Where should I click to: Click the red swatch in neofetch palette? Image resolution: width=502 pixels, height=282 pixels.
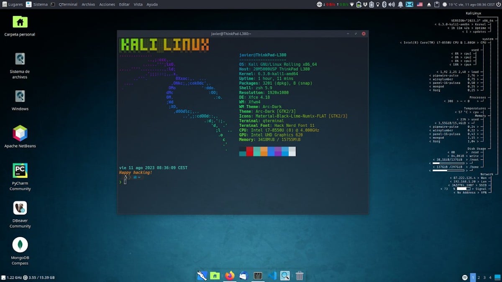(250, 151)
